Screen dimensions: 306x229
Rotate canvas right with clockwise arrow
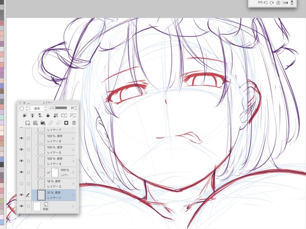coord(272,3)
